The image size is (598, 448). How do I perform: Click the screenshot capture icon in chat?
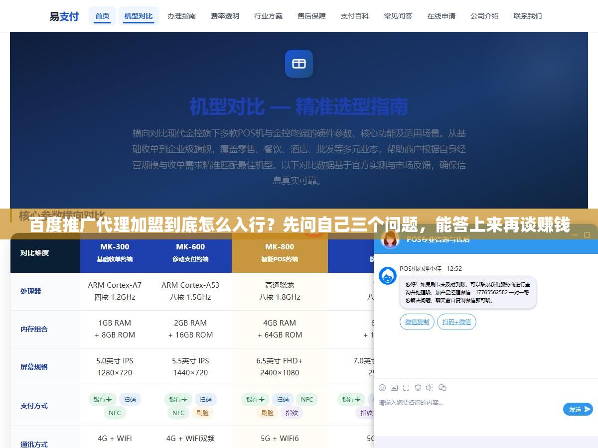406,388
